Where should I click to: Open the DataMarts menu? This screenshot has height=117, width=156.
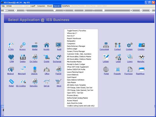(66, 6)
